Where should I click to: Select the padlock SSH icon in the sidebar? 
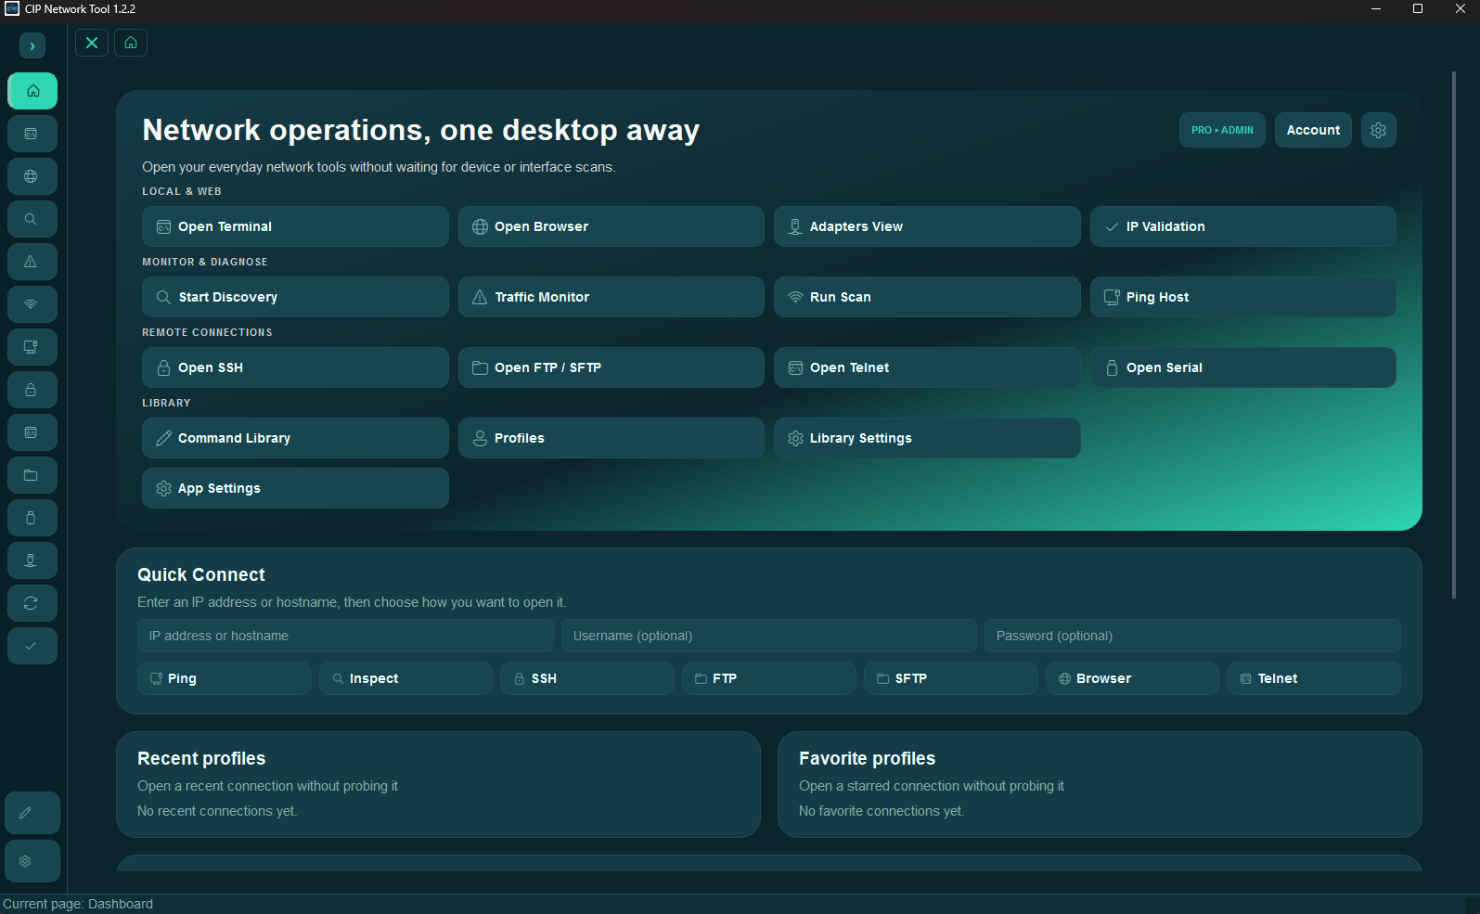click(x=32, y=390)
